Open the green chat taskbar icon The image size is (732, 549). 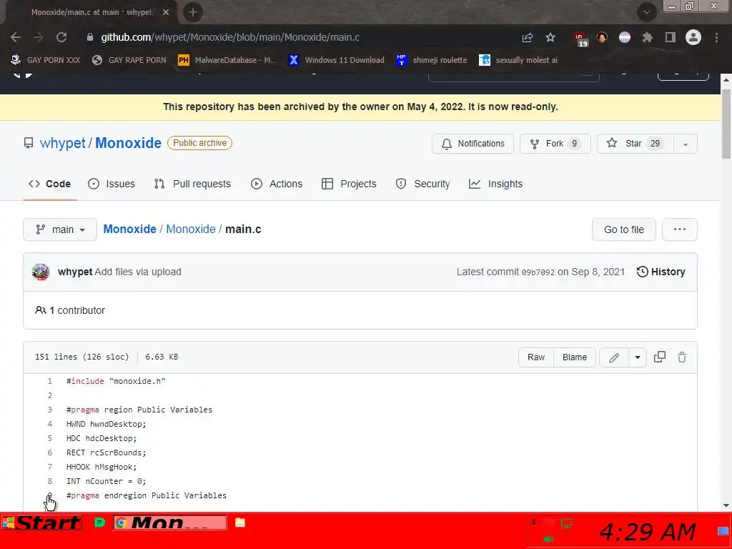click(99, 523)
